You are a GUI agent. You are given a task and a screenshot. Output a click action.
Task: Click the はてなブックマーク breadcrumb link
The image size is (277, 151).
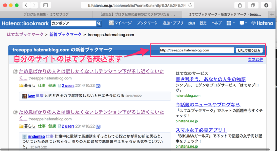pos(25,35)
